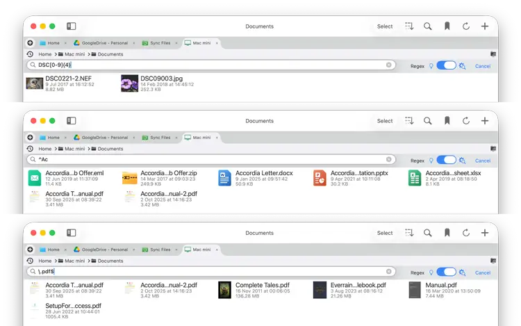Open search magnifier dropdown in ^Ac search field

point(33,161)
